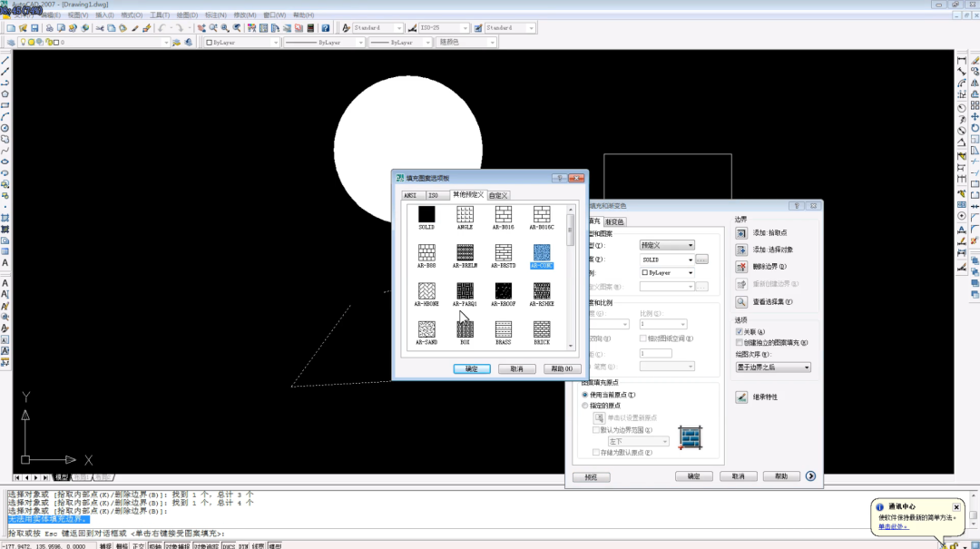Screen dimensions: 980x549
Task: Select the AR-CONC hatch pattern swatch
Action: click(542, 251)
